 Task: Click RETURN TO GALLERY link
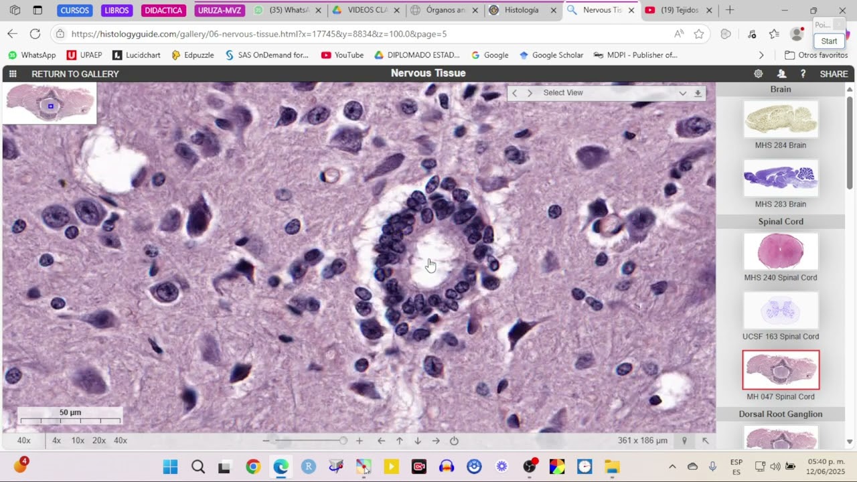[x=75, y=74]
